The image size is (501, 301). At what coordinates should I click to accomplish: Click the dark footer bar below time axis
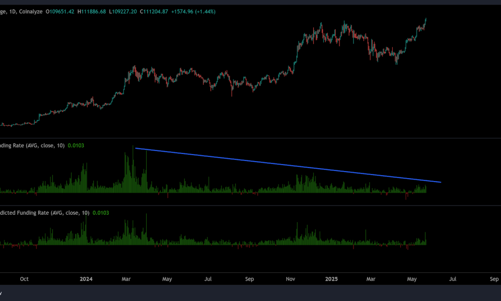click(x=250, y=293)
